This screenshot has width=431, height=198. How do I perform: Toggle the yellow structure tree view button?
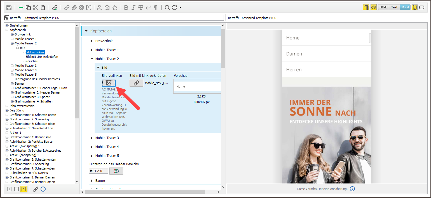[366, 7]
